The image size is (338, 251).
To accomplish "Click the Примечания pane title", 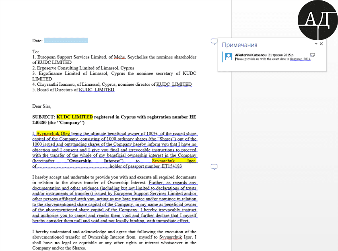I will 239,45.
